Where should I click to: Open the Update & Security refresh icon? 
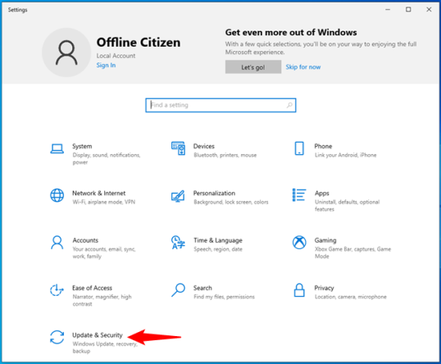pyautogui.click(x=57, y=337)
